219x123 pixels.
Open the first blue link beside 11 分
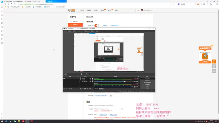(103, 115)
